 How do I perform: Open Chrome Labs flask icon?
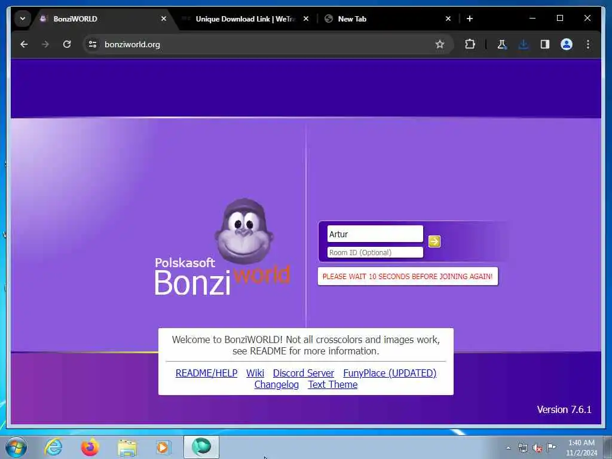point(502,44)
